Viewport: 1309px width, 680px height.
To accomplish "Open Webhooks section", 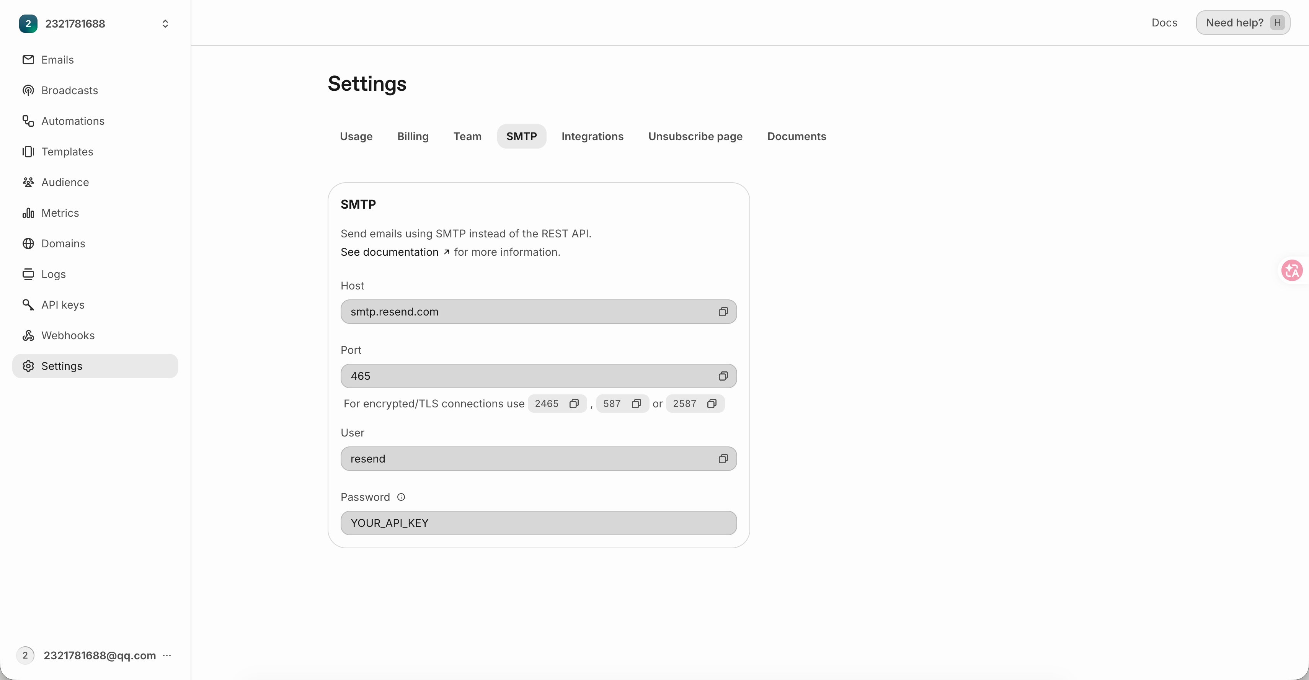I will pyautogui.click(x=95, y=335).
